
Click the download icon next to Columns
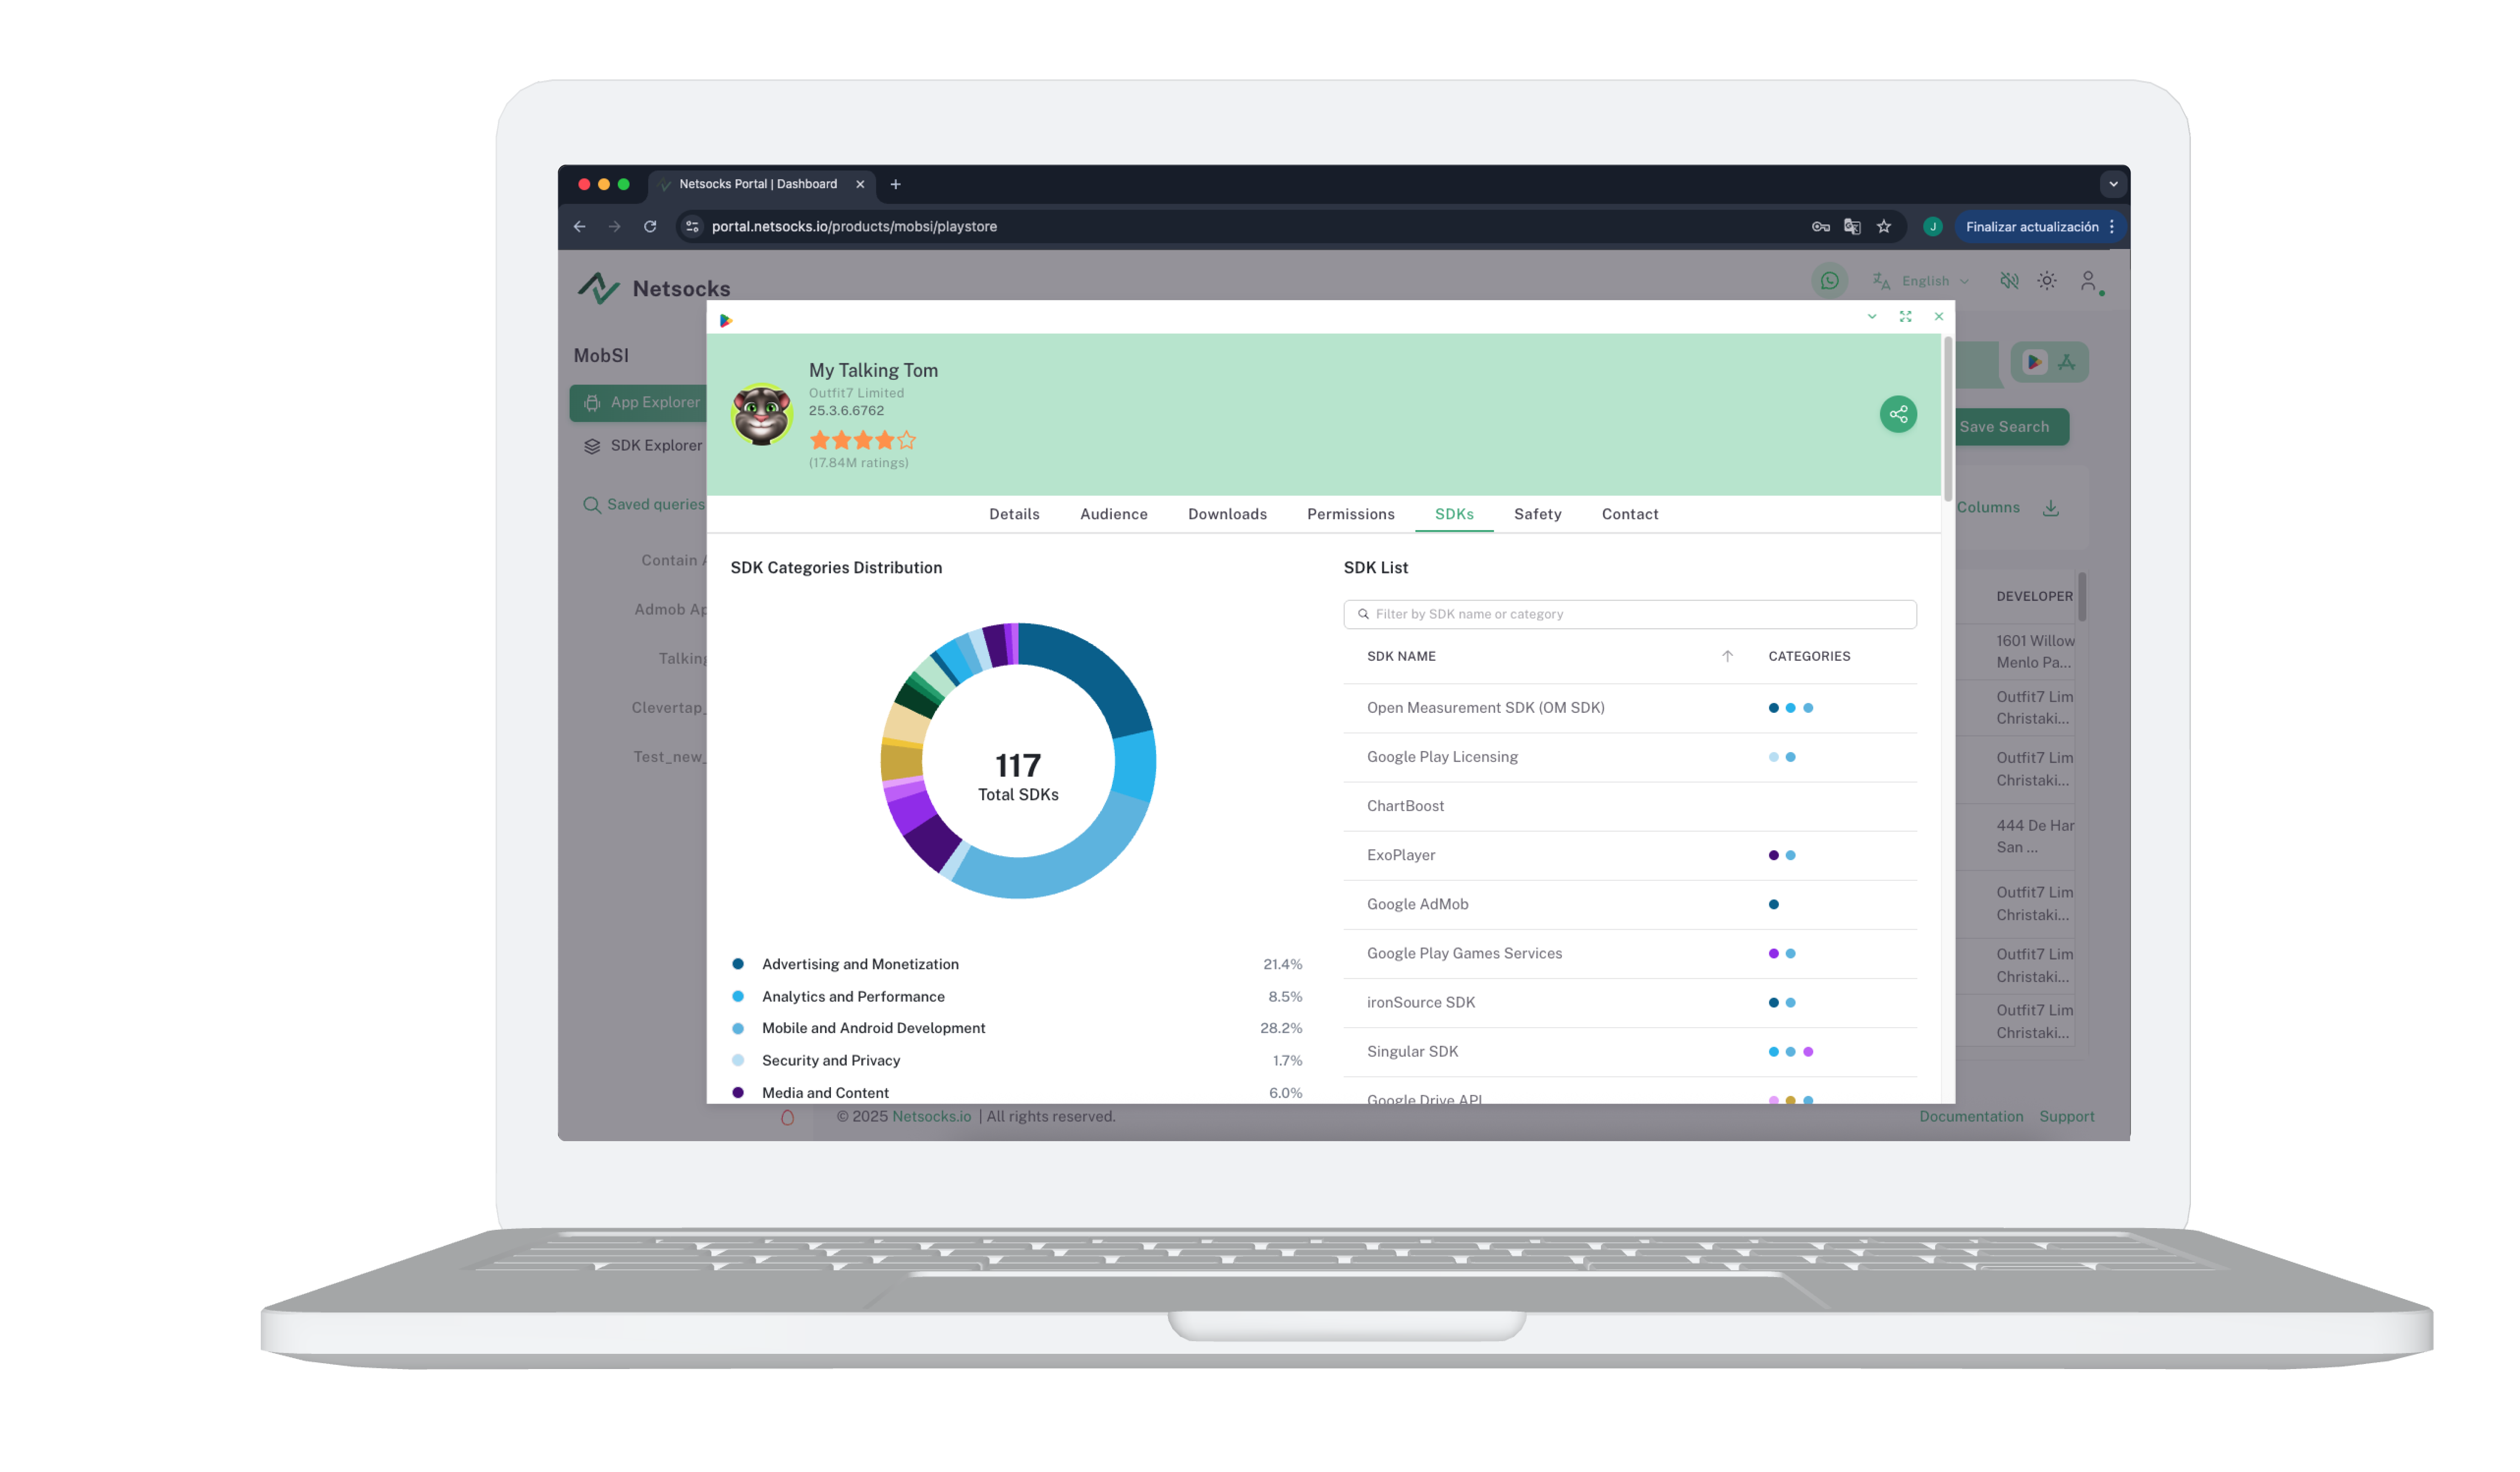(x=2051, y=508)
